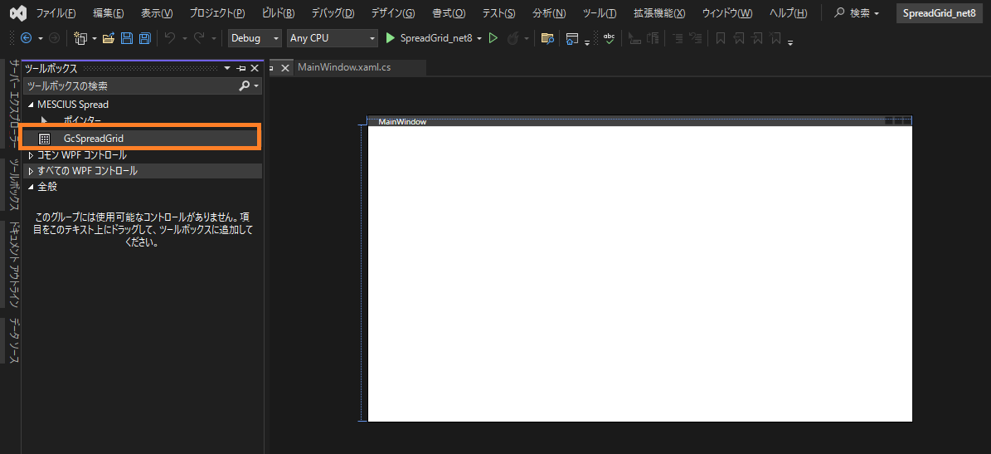Click the 検索 search button

(857, 12)
